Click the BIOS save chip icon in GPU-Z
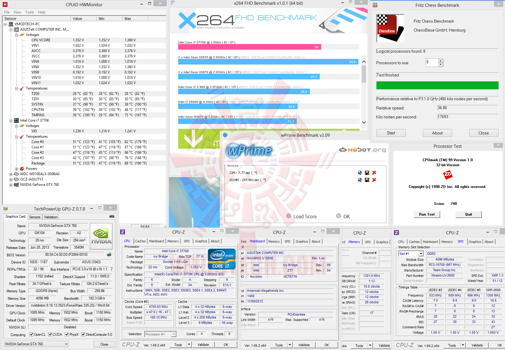Screen dimensions: 505x350 (x=109, y=255)
